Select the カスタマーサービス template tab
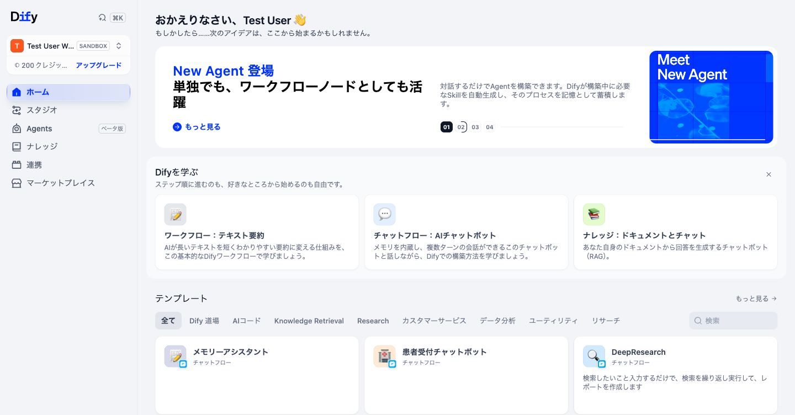 434,321
